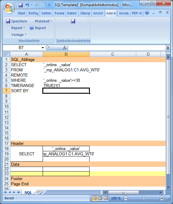Click the save icon under Symbolleistenbefehle
The image size is (173, 204).
coord(73,21)
